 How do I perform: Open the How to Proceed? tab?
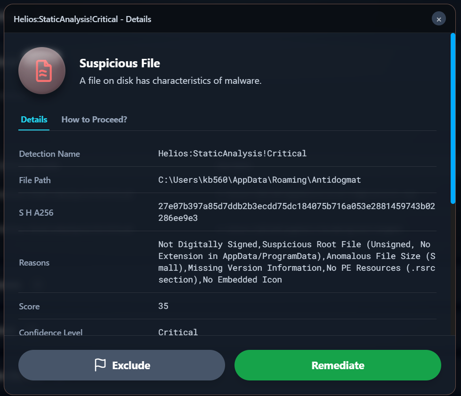(x=94, y=120)
